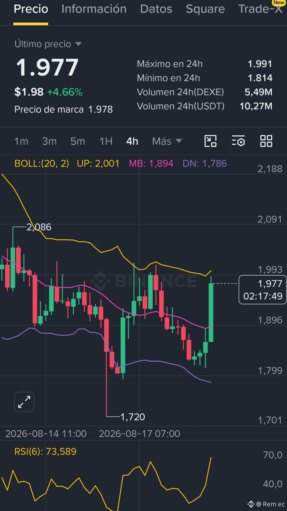This screenshot has width=287, height=511.
Task: Tap the $1.98 dollar price
Action: coord(29,92)
